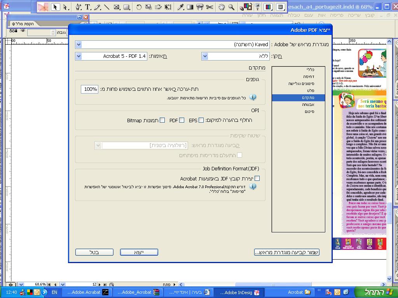Click the InDesign butterfly logo in toolbar
The width and height of the screenshot is (398, 298).
[x=43, y=7]
